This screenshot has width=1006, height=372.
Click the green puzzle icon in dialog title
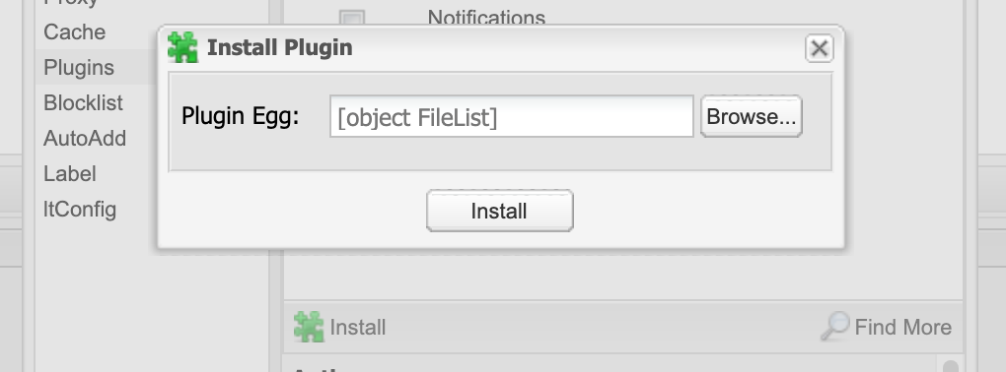tap(182, 47)
